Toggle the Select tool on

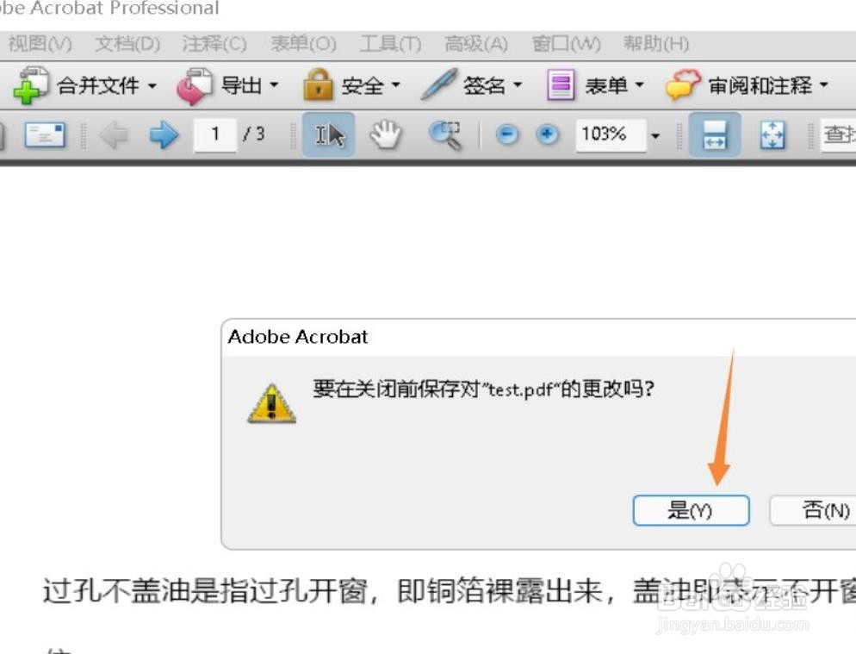point(328,134)
